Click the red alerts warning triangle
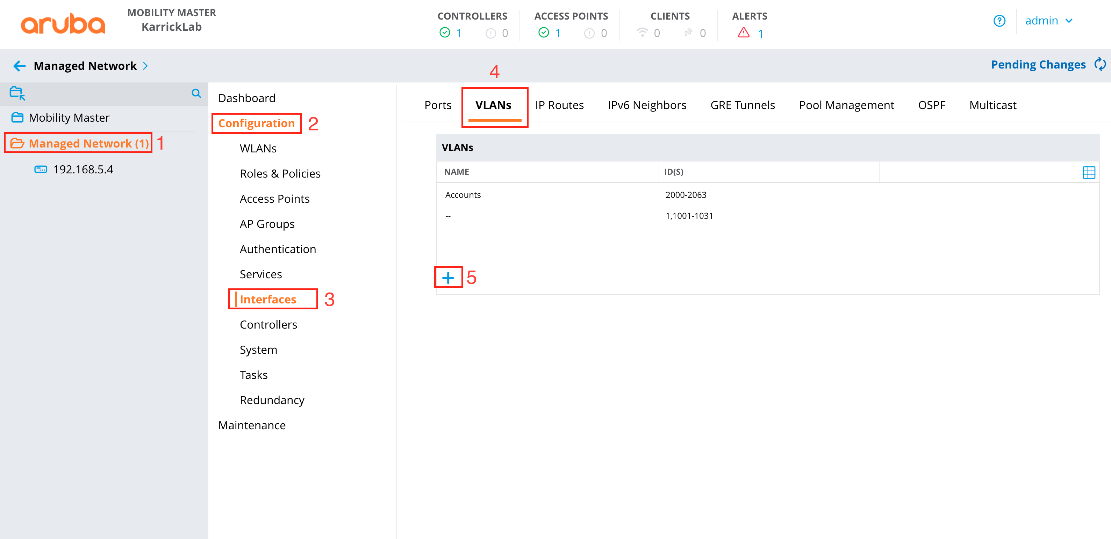The height and width of the screenshot is (539, 1111). coord(743,33)
